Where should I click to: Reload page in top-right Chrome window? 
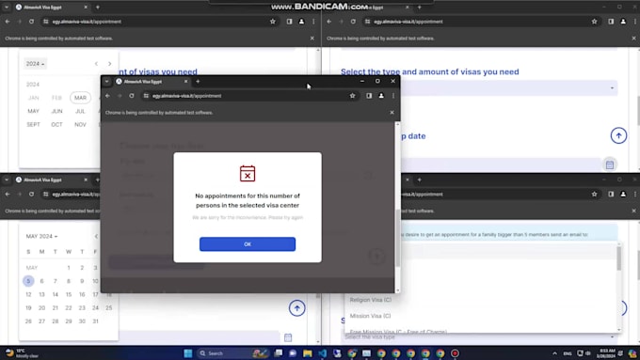[x=353, y=22]
